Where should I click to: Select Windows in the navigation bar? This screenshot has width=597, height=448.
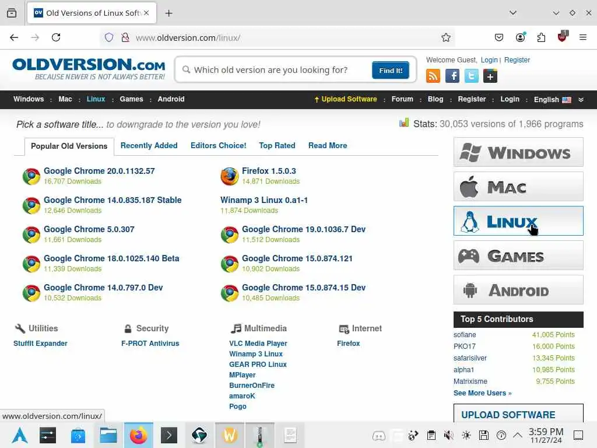coord(29,99)
